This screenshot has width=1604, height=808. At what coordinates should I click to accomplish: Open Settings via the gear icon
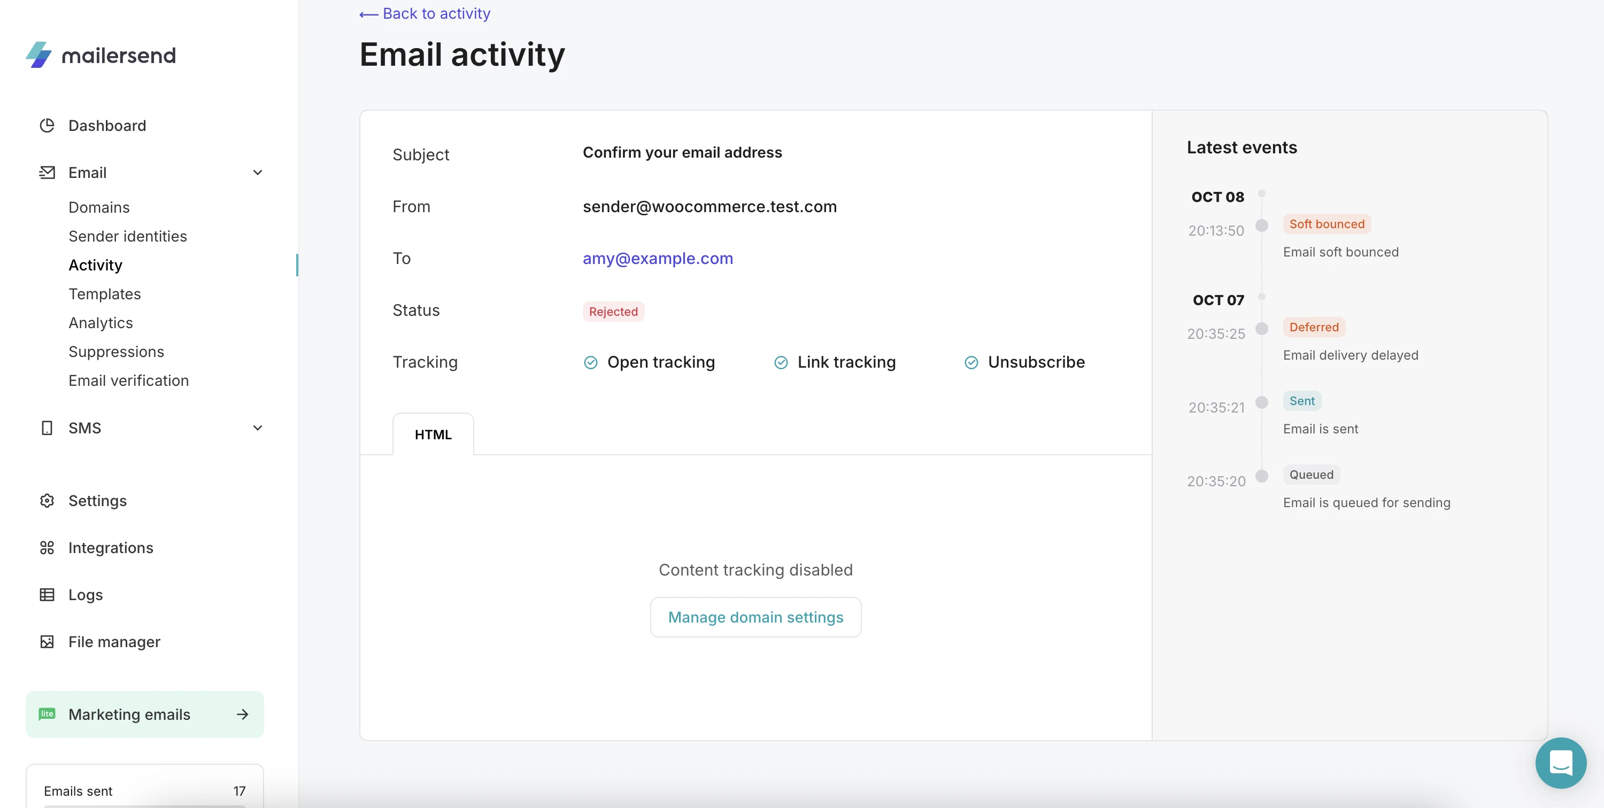(47, 501)
